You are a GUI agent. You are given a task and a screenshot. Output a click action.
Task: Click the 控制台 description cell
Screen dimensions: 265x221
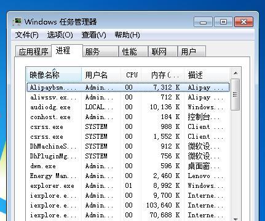[204, 117]
